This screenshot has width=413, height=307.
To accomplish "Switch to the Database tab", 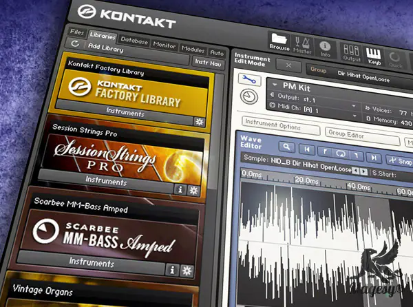I will point(134,41).
